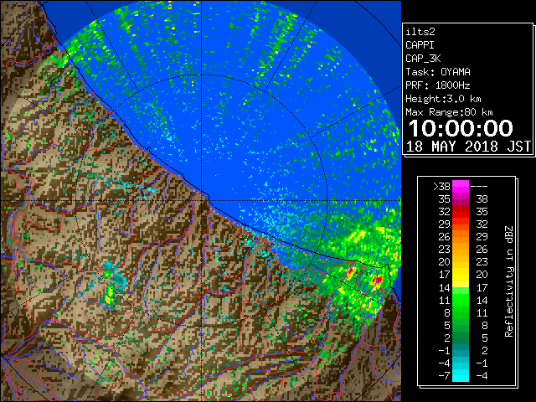Pick the orange swatch beside left "26"
The image size is (536, 402).
[461, 237]
